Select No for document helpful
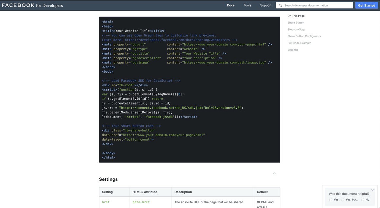Screen dimensions: 380x208 tap(363, 200)
